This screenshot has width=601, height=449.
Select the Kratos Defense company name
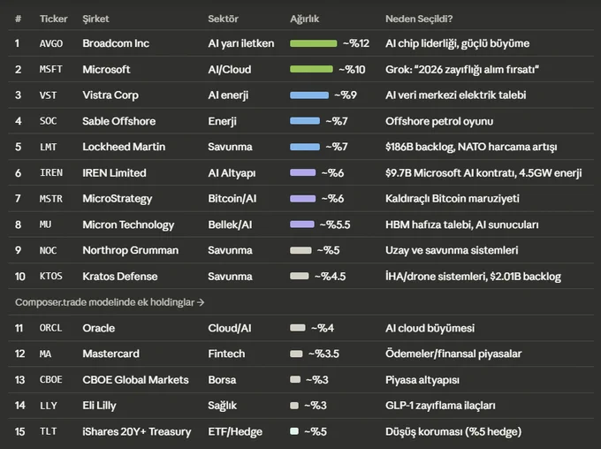click(120, 277)
